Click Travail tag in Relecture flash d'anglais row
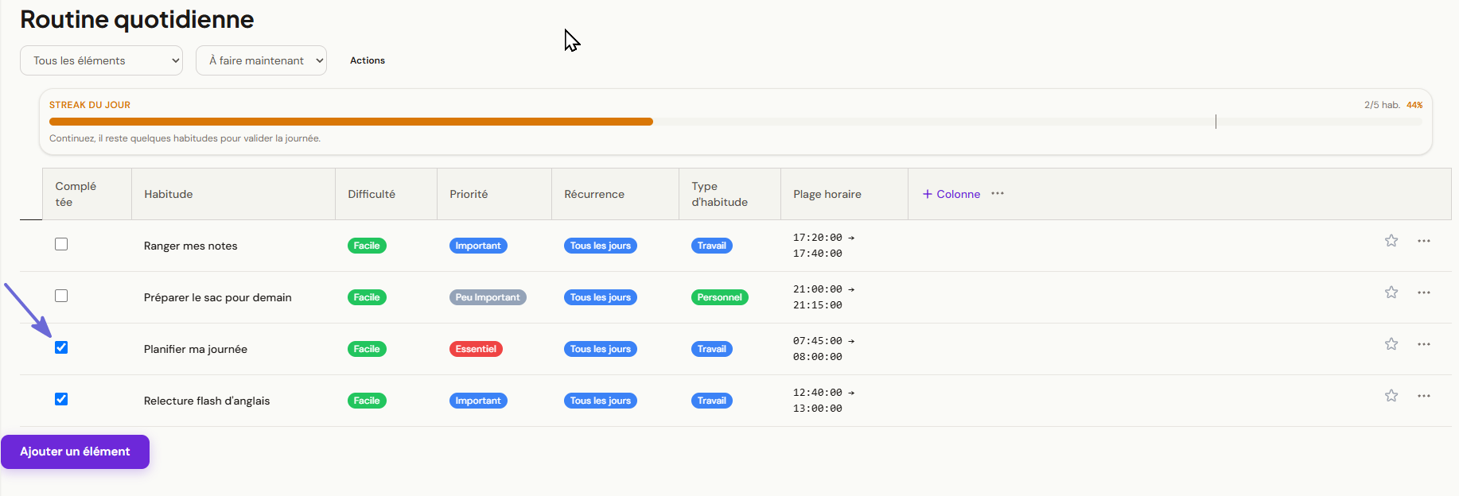Image resolution: width=1459 pixels, height=496 pixels. click(712, 401)
